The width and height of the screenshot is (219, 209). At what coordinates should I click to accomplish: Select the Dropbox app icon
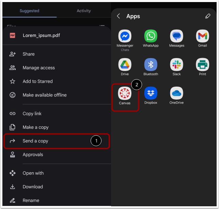click(x=151, y=93)
